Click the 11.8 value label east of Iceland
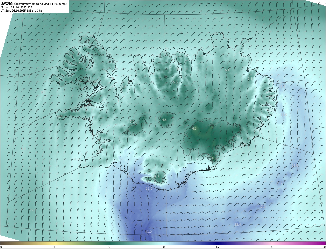This screenshot has height=249, width=326. pyautogui.click(x=295, y=165)
